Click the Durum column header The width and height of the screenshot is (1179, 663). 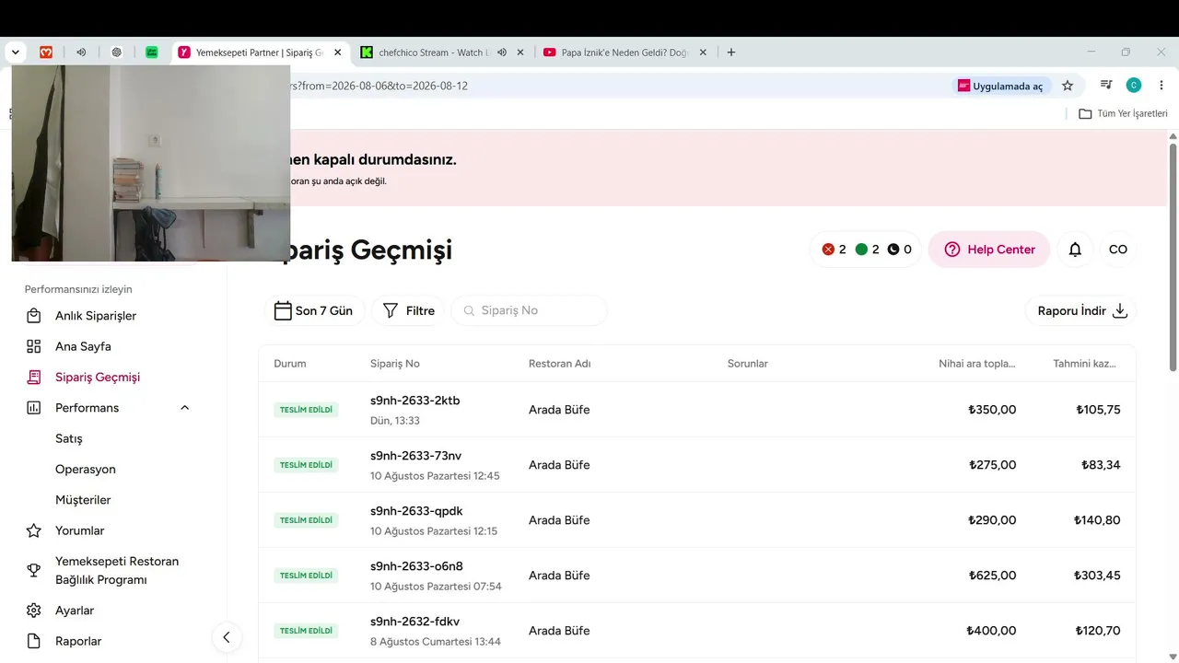(290, 364)
